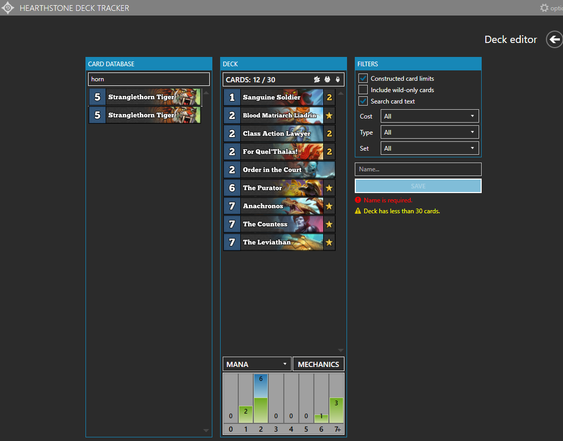Click the Hearthstone Deck Tracker logo icon

click(x=8, y=8)
